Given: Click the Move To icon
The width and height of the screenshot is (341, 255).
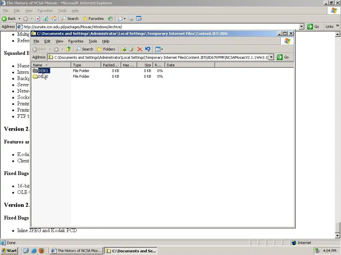Looking at the screenshot, I should tap(124, 49).
